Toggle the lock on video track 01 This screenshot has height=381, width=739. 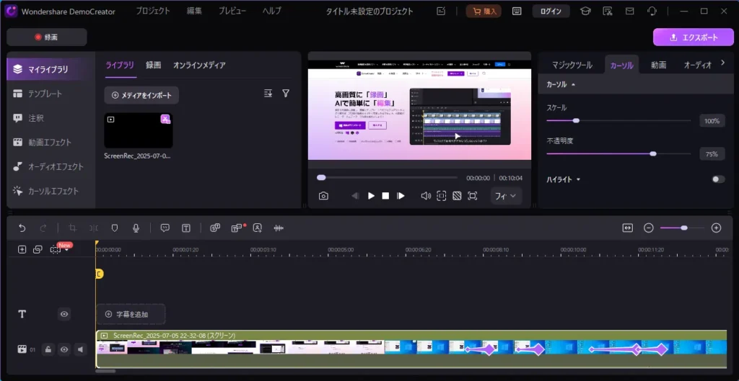point(48,349)
